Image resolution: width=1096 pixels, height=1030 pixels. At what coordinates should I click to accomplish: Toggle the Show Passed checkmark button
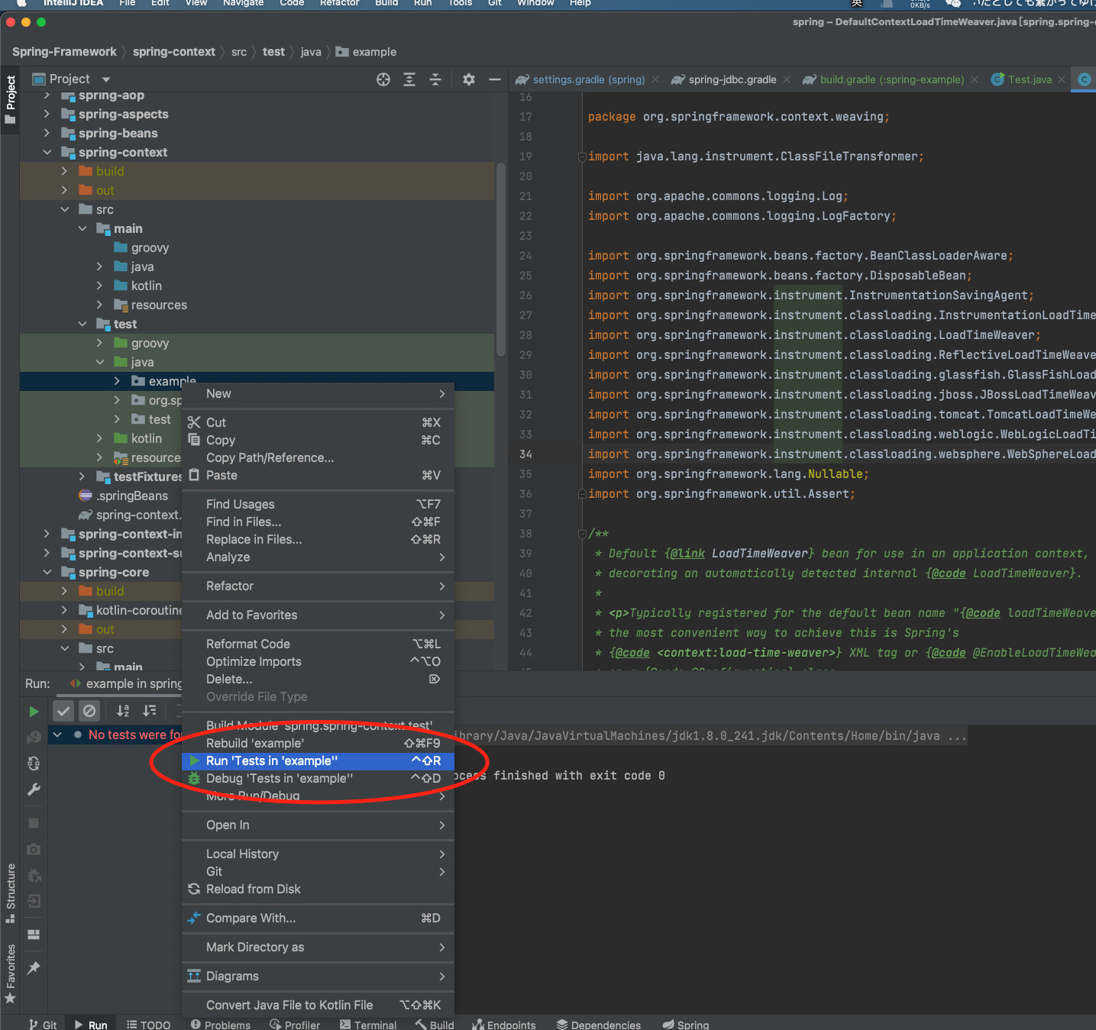[63, 711]
